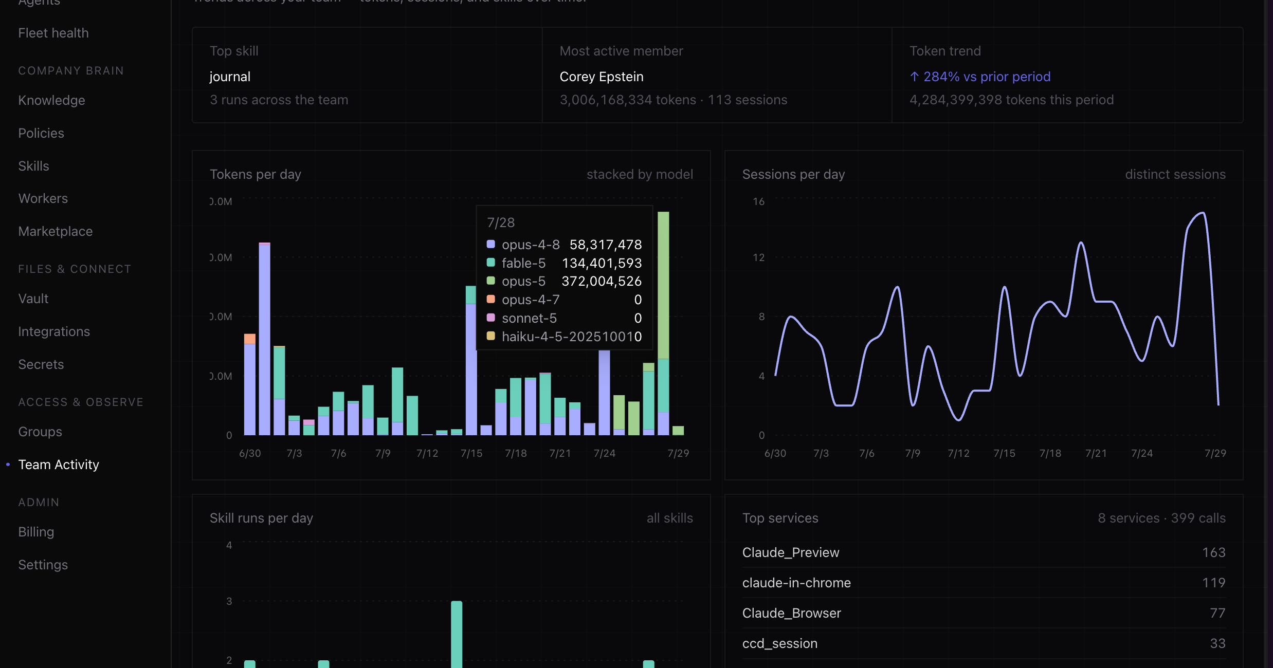The image size is (1273, 668).
Task: Open Settings in sidebar
Action: click(x=43, y=565)
